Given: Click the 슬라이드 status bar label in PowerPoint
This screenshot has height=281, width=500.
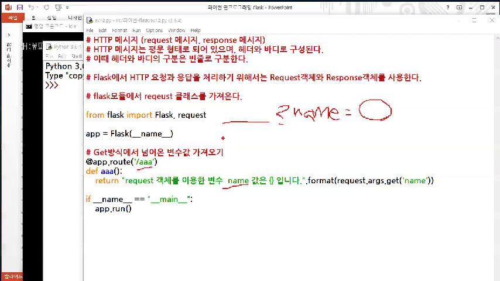Looking at the screenshot, I should tap(13, 276).
